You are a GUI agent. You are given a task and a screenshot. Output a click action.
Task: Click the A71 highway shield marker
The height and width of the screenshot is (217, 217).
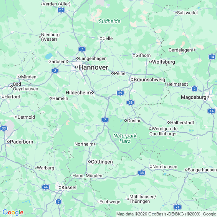(x=177, y=207)
